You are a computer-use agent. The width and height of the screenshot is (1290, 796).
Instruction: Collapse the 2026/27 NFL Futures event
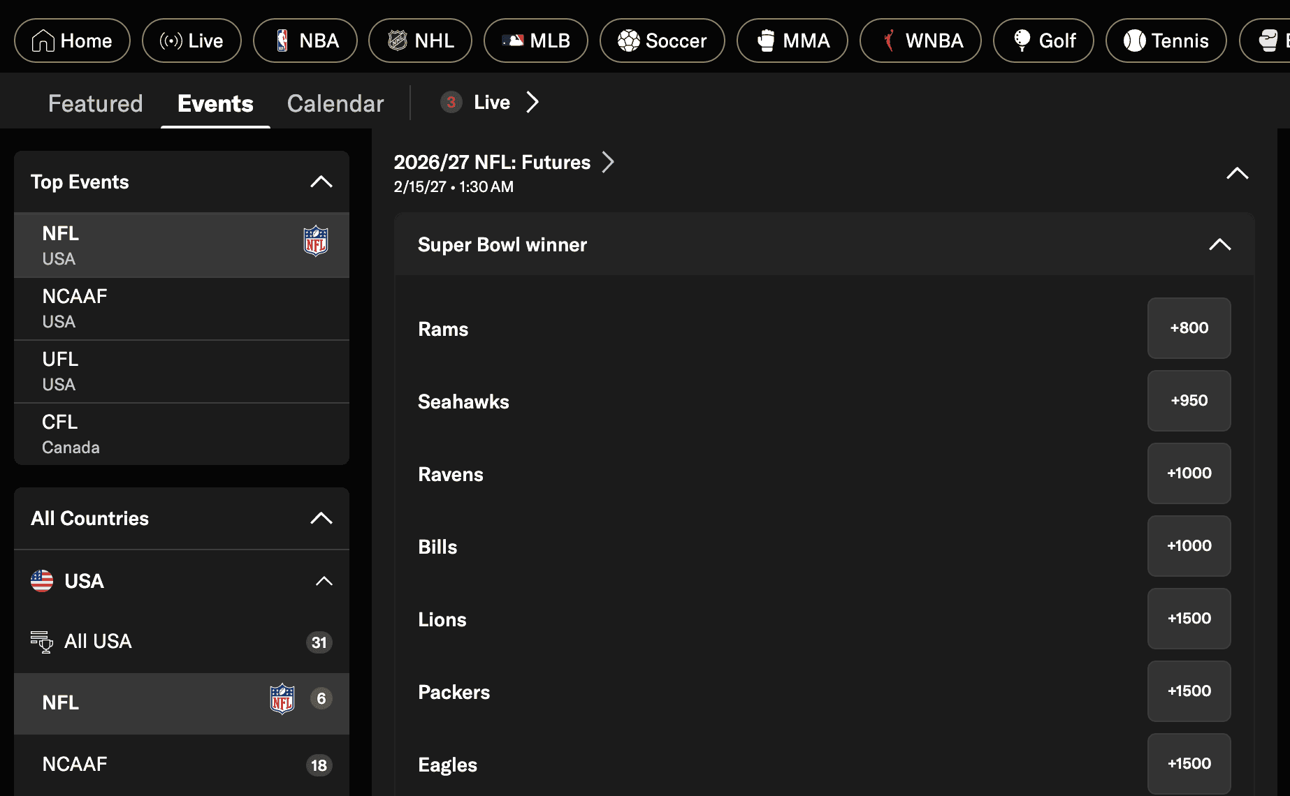click(1238, 173)
